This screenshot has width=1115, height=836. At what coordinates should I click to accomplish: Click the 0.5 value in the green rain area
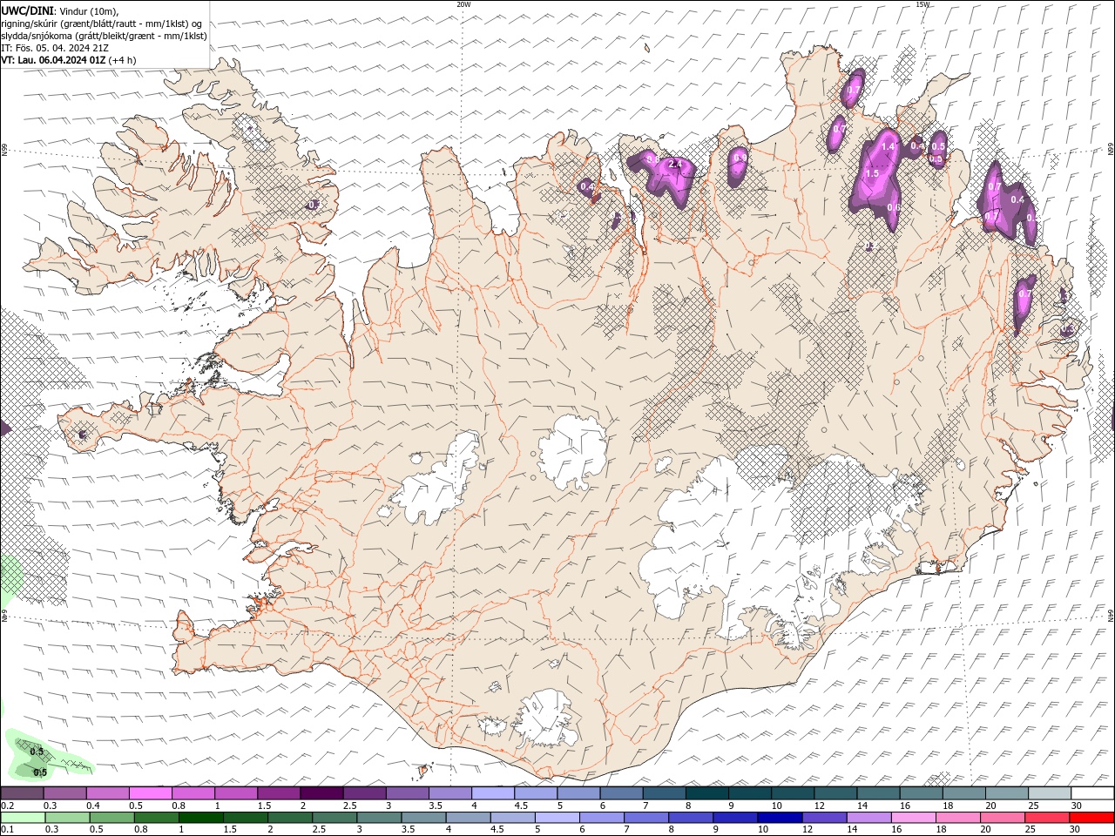pos(40,772)
